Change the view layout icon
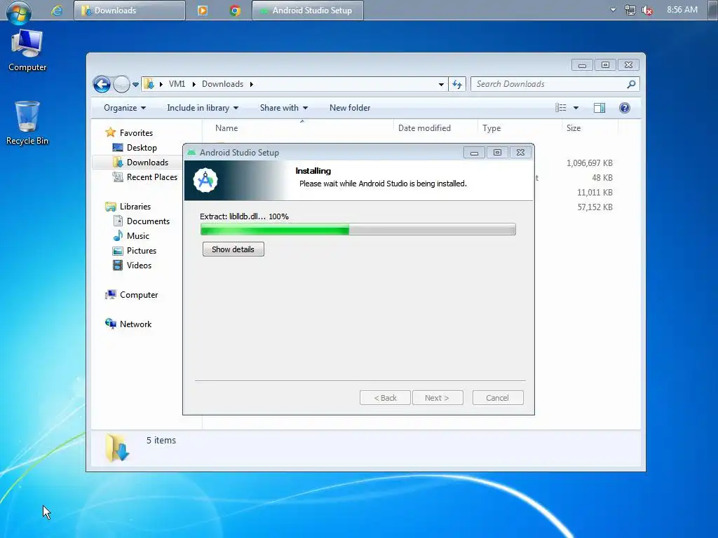The height and width of the screenshot is (538, 718). (x=561, y=108)
